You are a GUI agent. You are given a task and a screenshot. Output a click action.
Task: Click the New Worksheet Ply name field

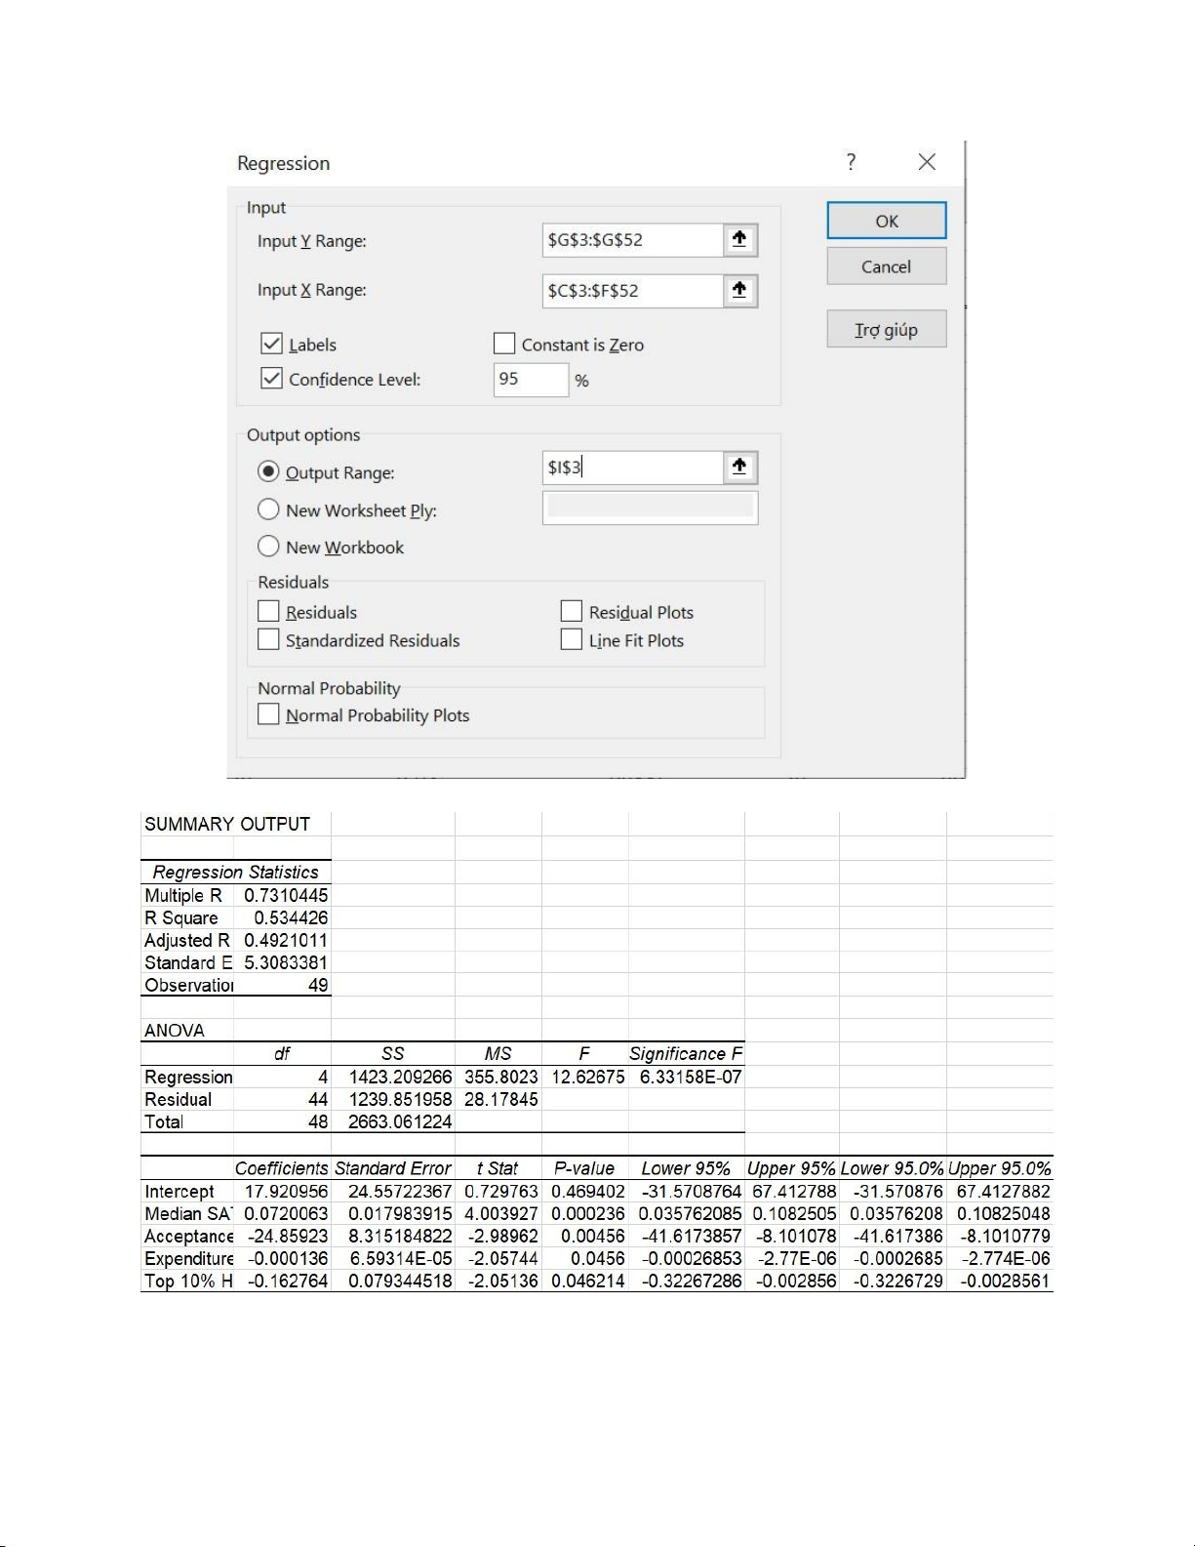pos(651,508)
